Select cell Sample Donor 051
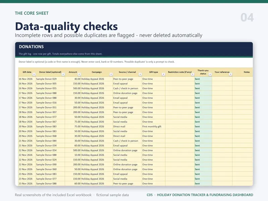Image resolution: width=268 pixels, height=201 pixels. tap(50, 108)
